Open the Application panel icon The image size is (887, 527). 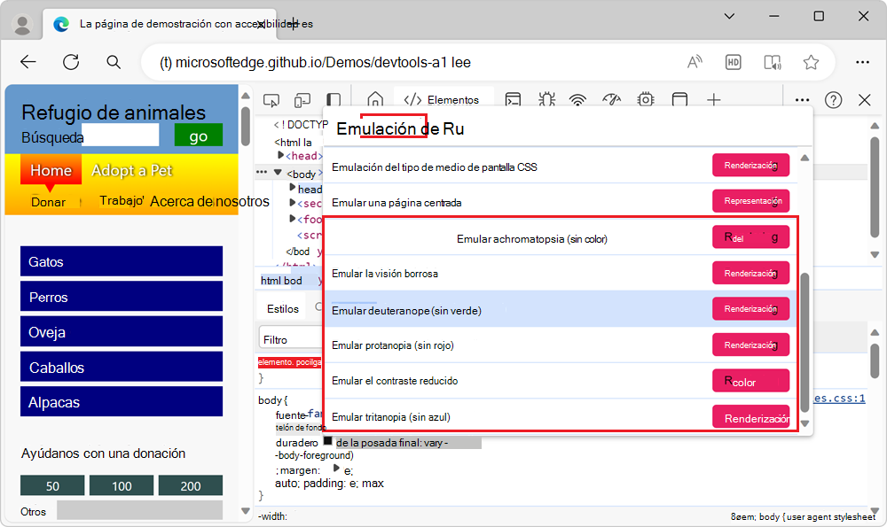pos(679,100)
